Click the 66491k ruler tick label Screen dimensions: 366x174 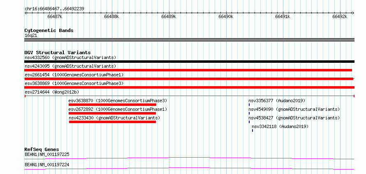point(283,16)
